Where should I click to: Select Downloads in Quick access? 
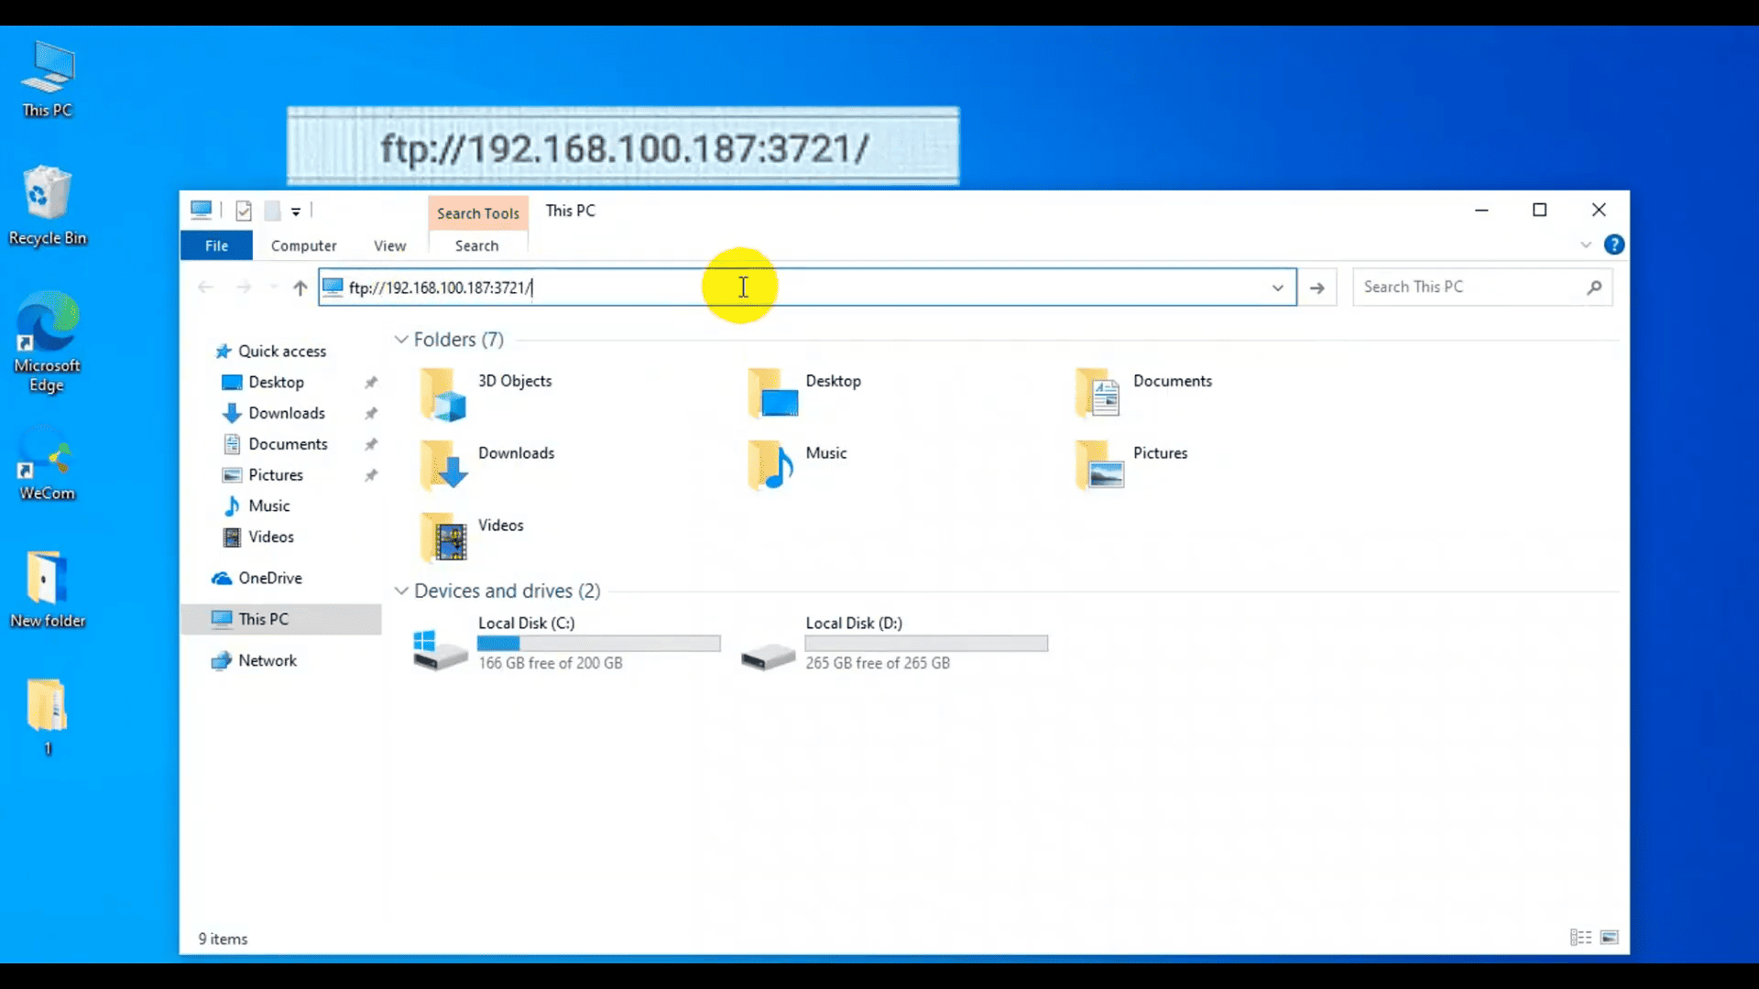pyautogui.click(x=287, y=413)
